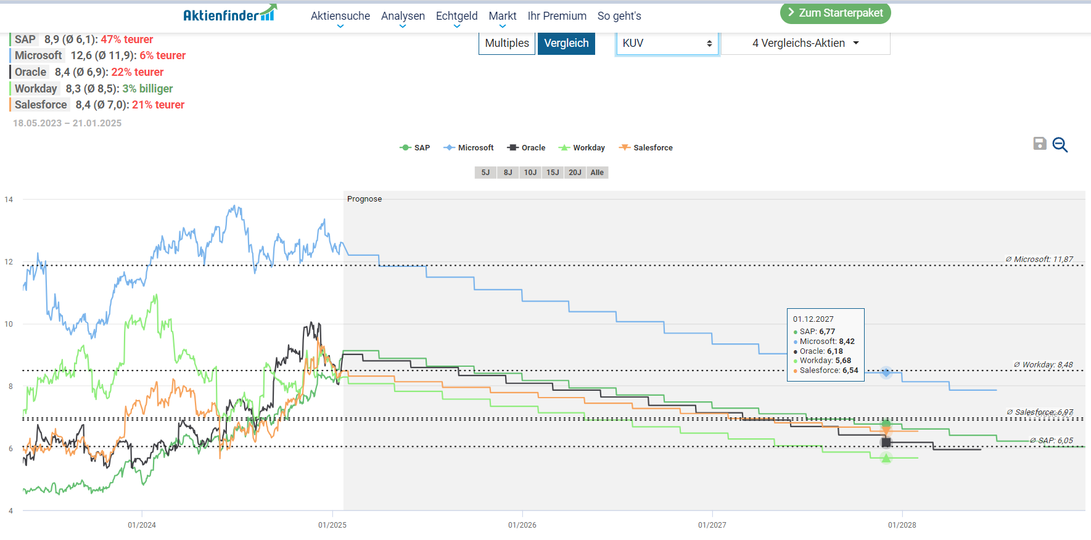Click the Oracle stock label in summary
Viewport: 1091px width, 540px height.
pyautogui.click(x=30, y=72)
